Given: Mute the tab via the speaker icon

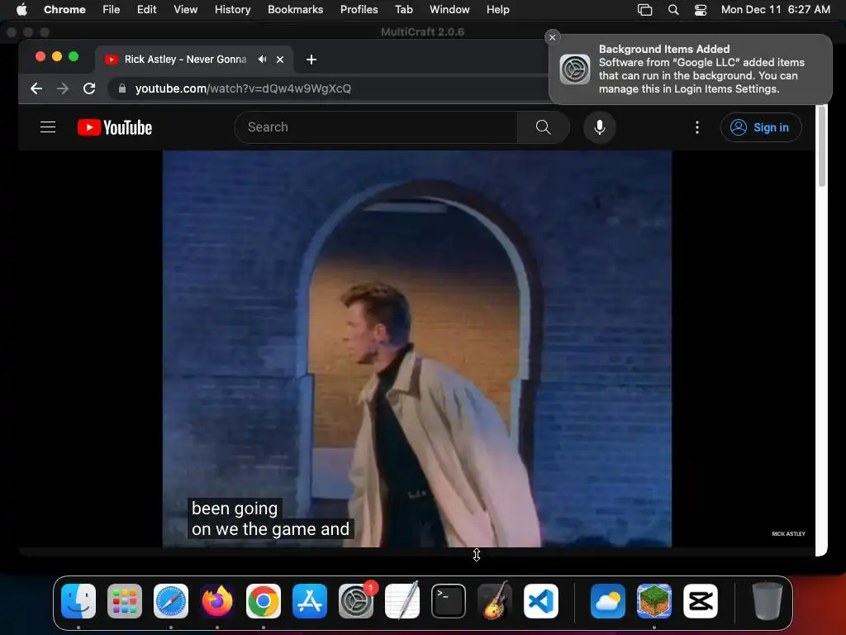Looking at the screenshot, I should coord(262,60).
